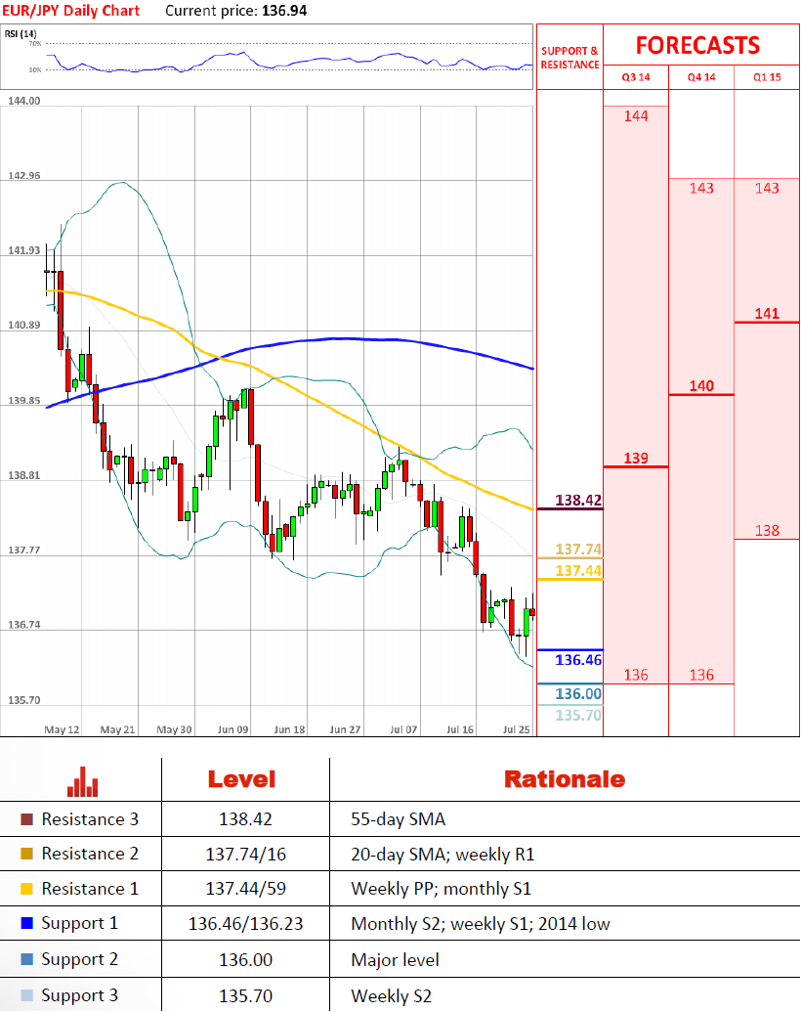Click the Resistance 2 gold color swatch
Screen dimensions: 801x1012
click(x=26, y=854)
